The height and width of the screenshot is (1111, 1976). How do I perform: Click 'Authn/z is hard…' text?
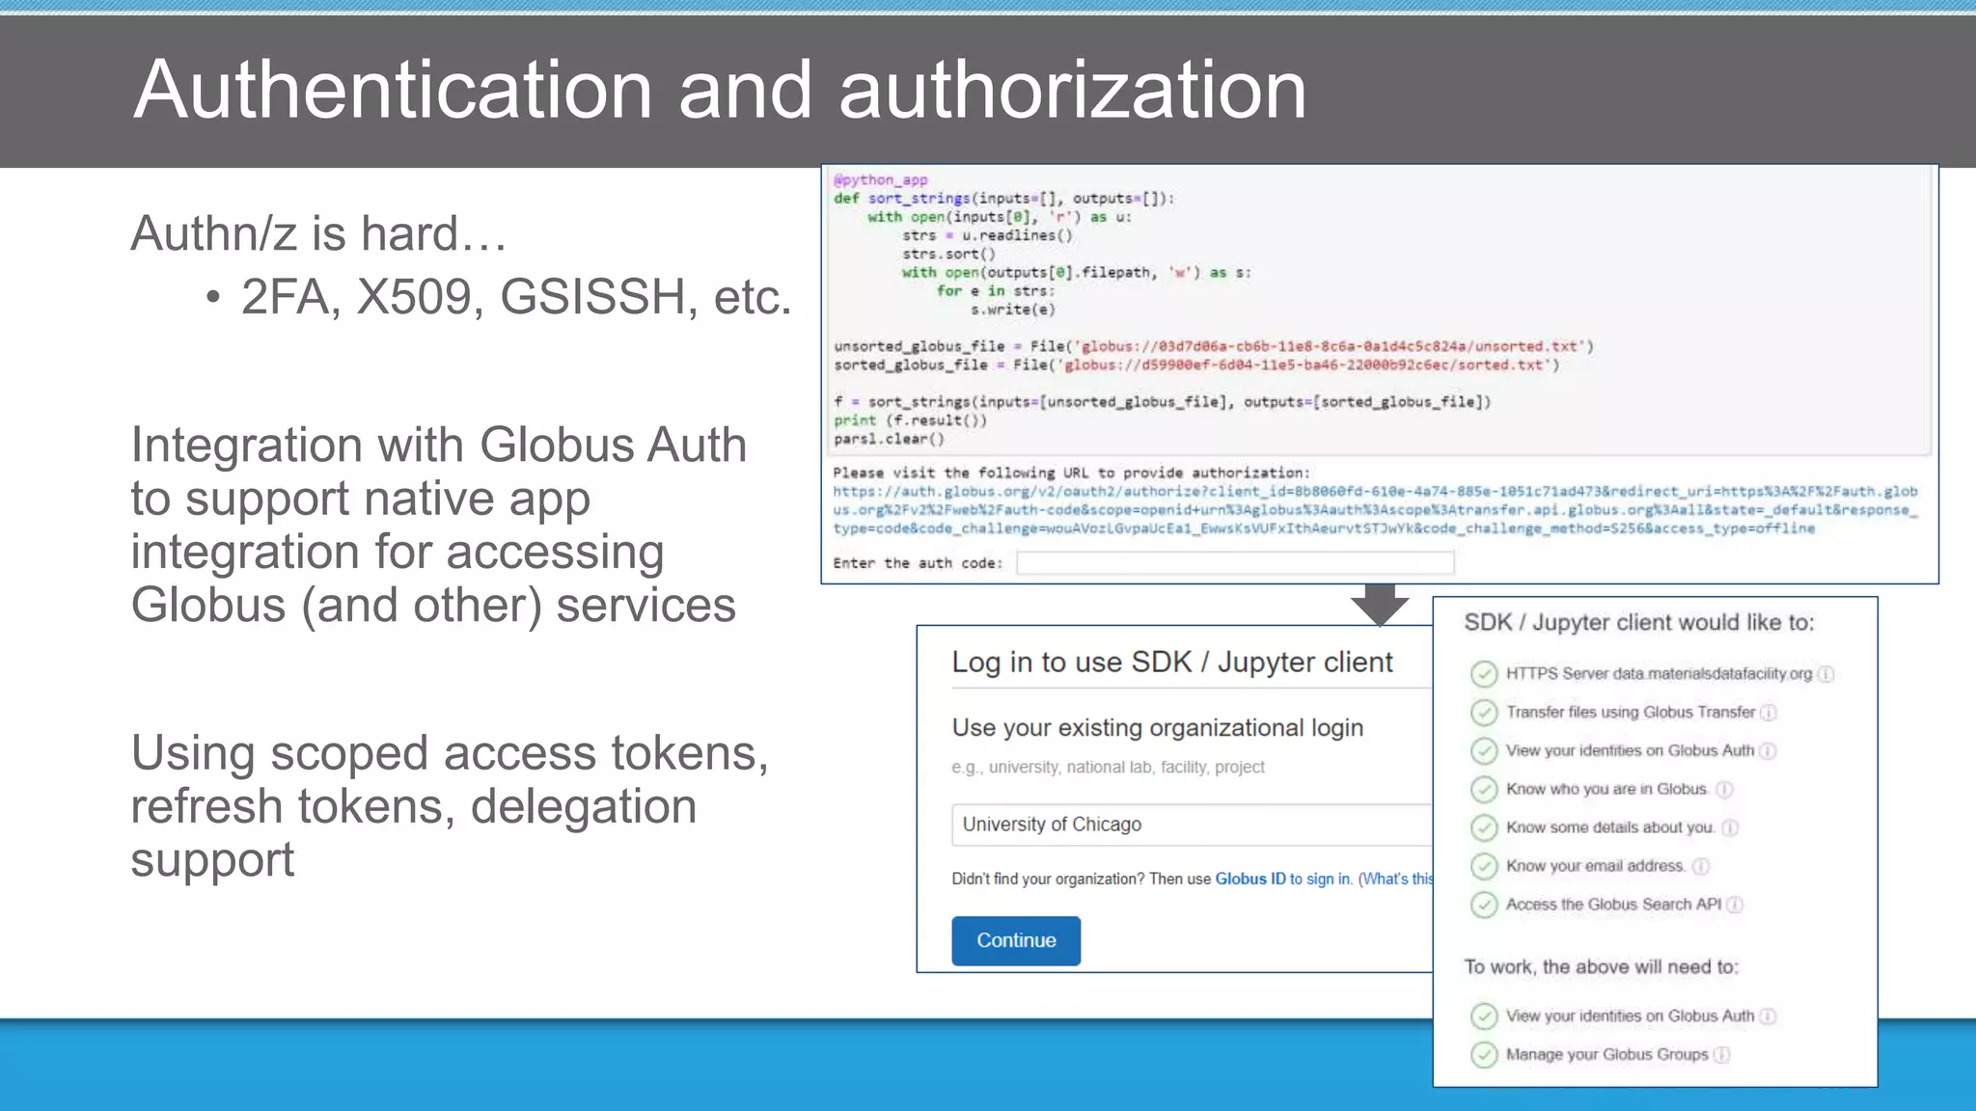tap(318, 234)
